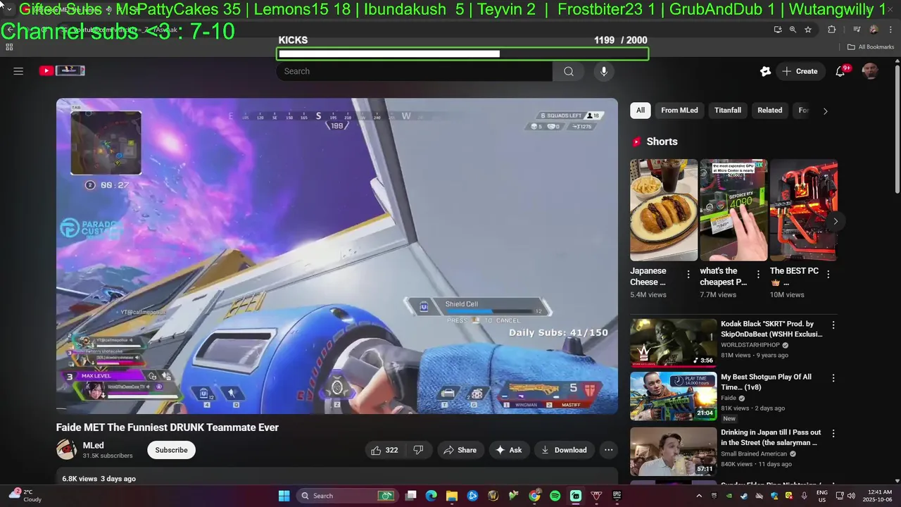Open options for The BEST PC short
Image resolution: width=901 pixels, height=507 pixels.
point(828,274)
